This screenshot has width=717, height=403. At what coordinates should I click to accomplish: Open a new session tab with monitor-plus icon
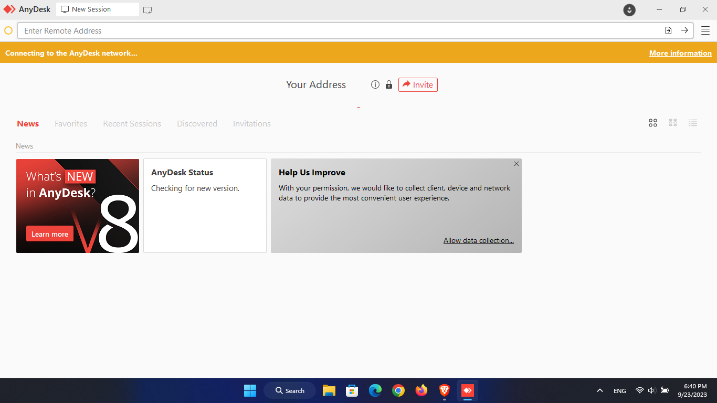(147, 10)
